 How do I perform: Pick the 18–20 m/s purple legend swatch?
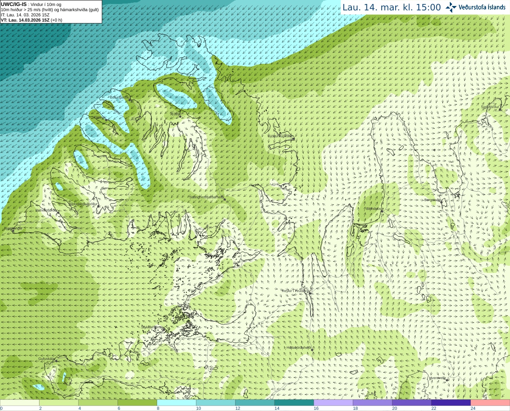(373, 403)
